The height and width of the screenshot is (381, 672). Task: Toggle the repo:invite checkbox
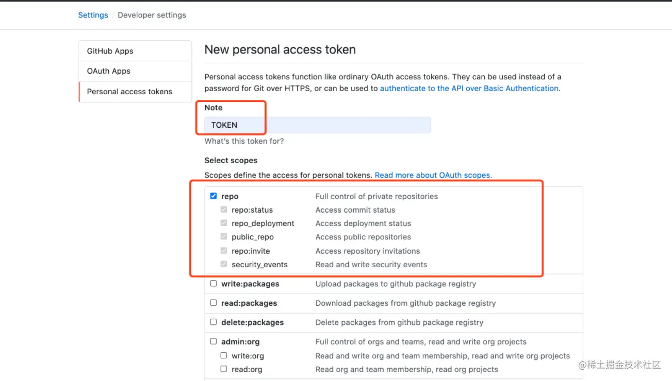[x=224, y=251]
